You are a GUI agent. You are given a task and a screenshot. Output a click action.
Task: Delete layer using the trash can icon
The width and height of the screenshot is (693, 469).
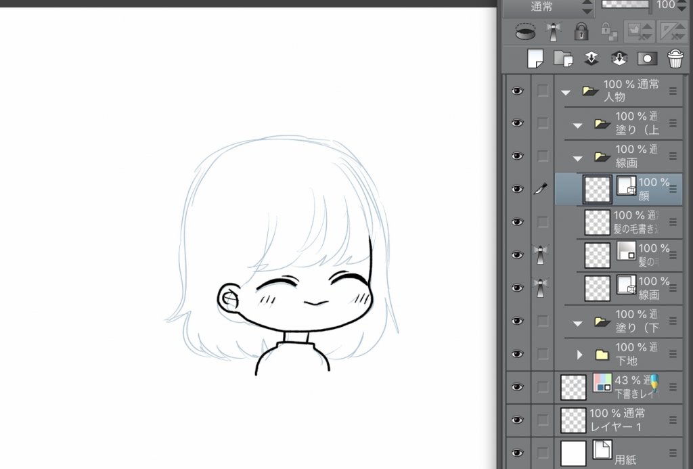[675, 59]
